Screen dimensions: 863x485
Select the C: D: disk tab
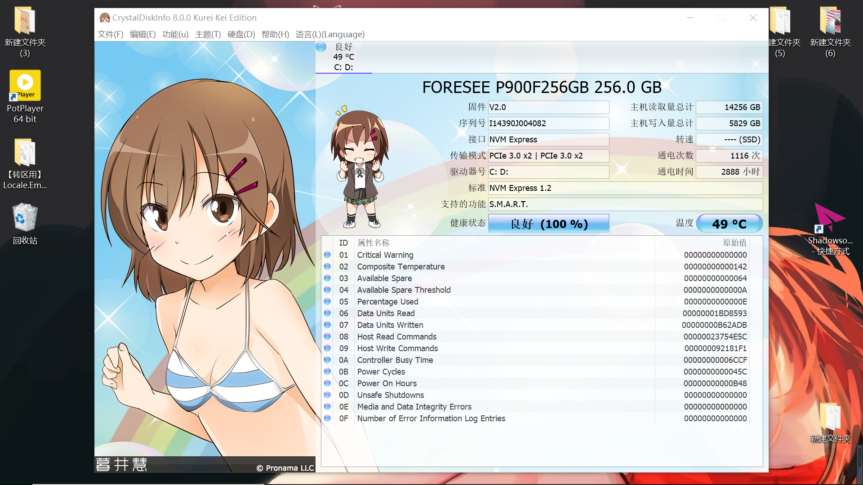[343, 57]
